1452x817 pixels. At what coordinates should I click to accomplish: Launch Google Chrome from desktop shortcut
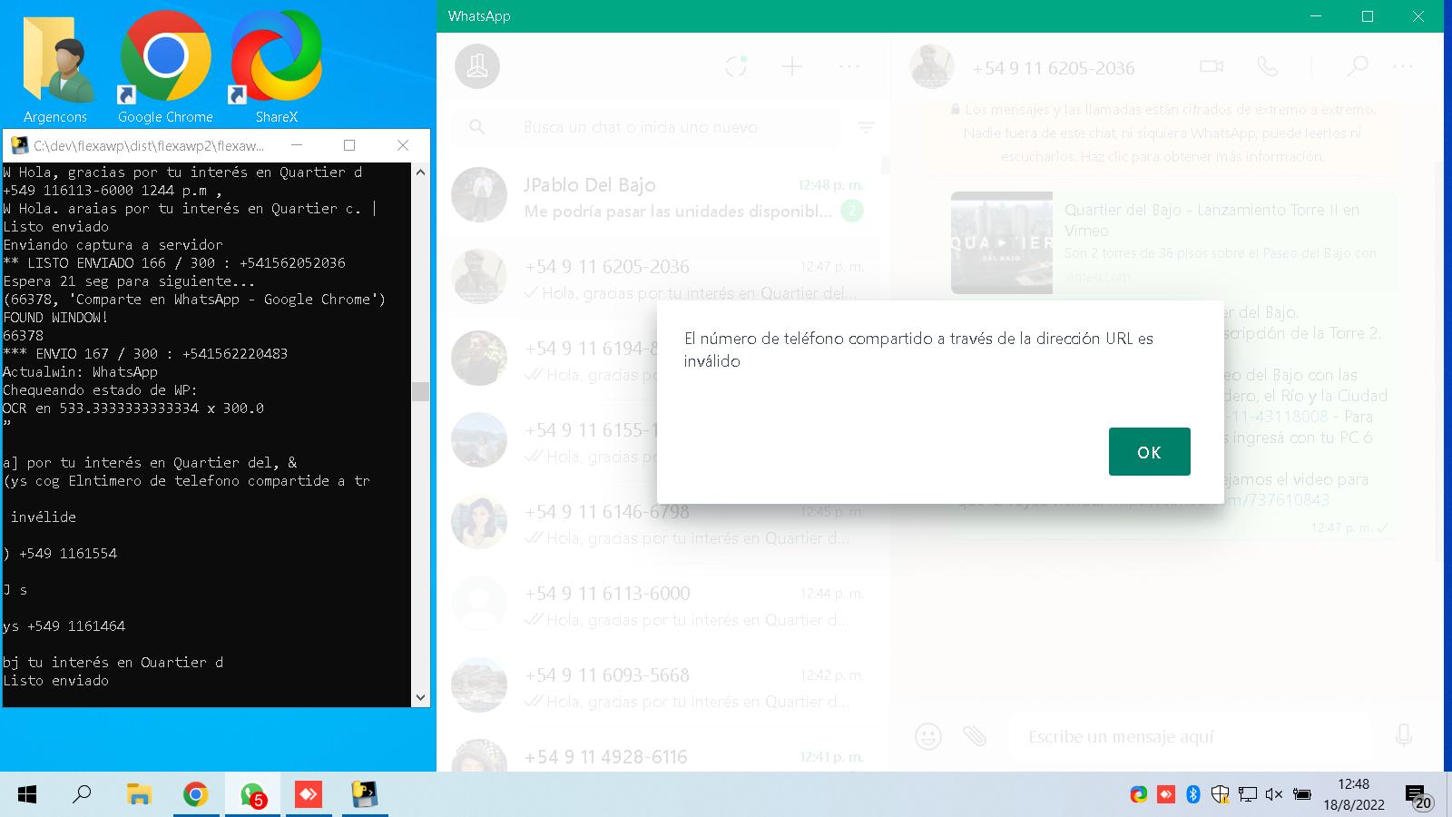[x=165, y=69]
